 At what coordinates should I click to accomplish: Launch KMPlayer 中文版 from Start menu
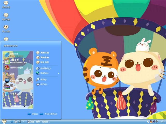[x=18, y=81]
